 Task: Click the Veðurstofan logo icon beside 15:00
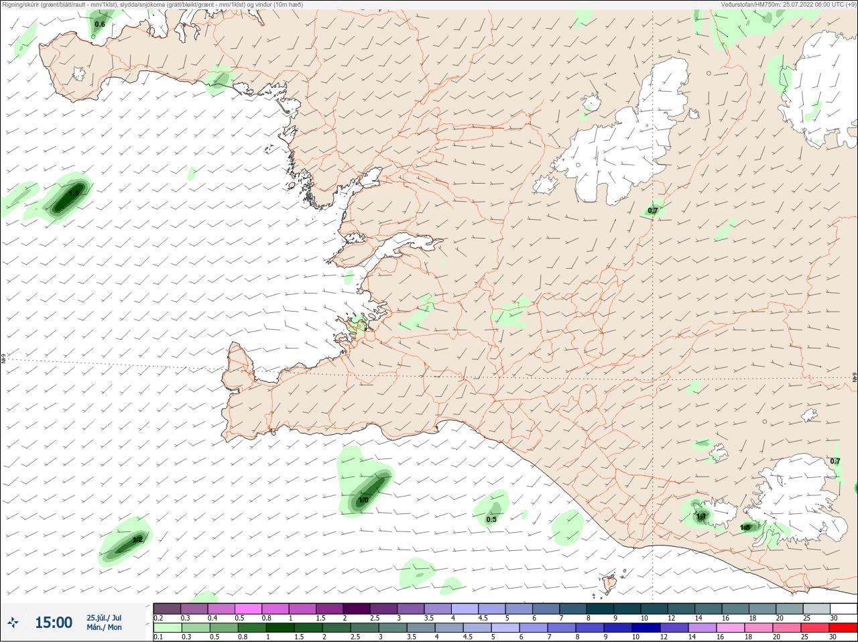click(x=13, y=623)
